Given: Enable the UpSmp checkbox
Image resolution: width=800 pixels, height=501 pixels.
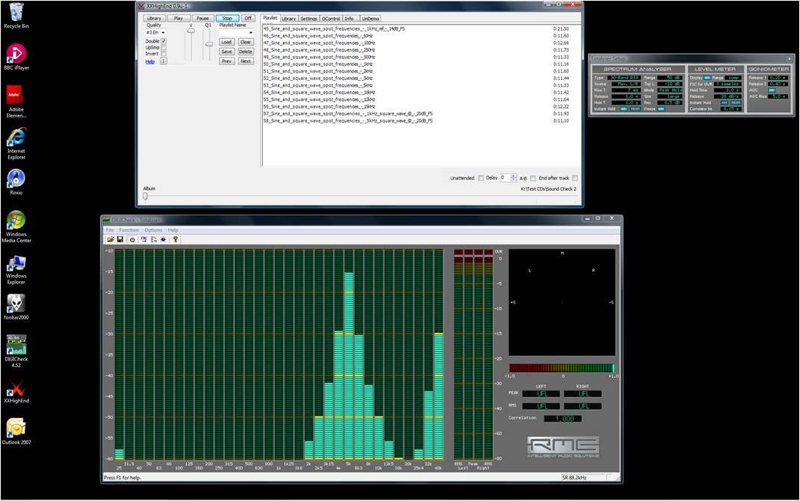Looking at the screenshot, I should coord(164,47).
